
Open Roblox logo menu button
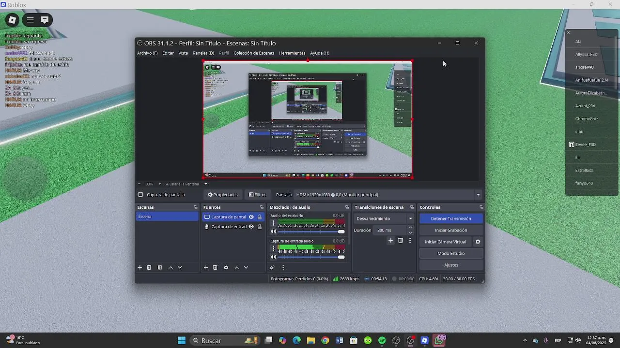13,20
